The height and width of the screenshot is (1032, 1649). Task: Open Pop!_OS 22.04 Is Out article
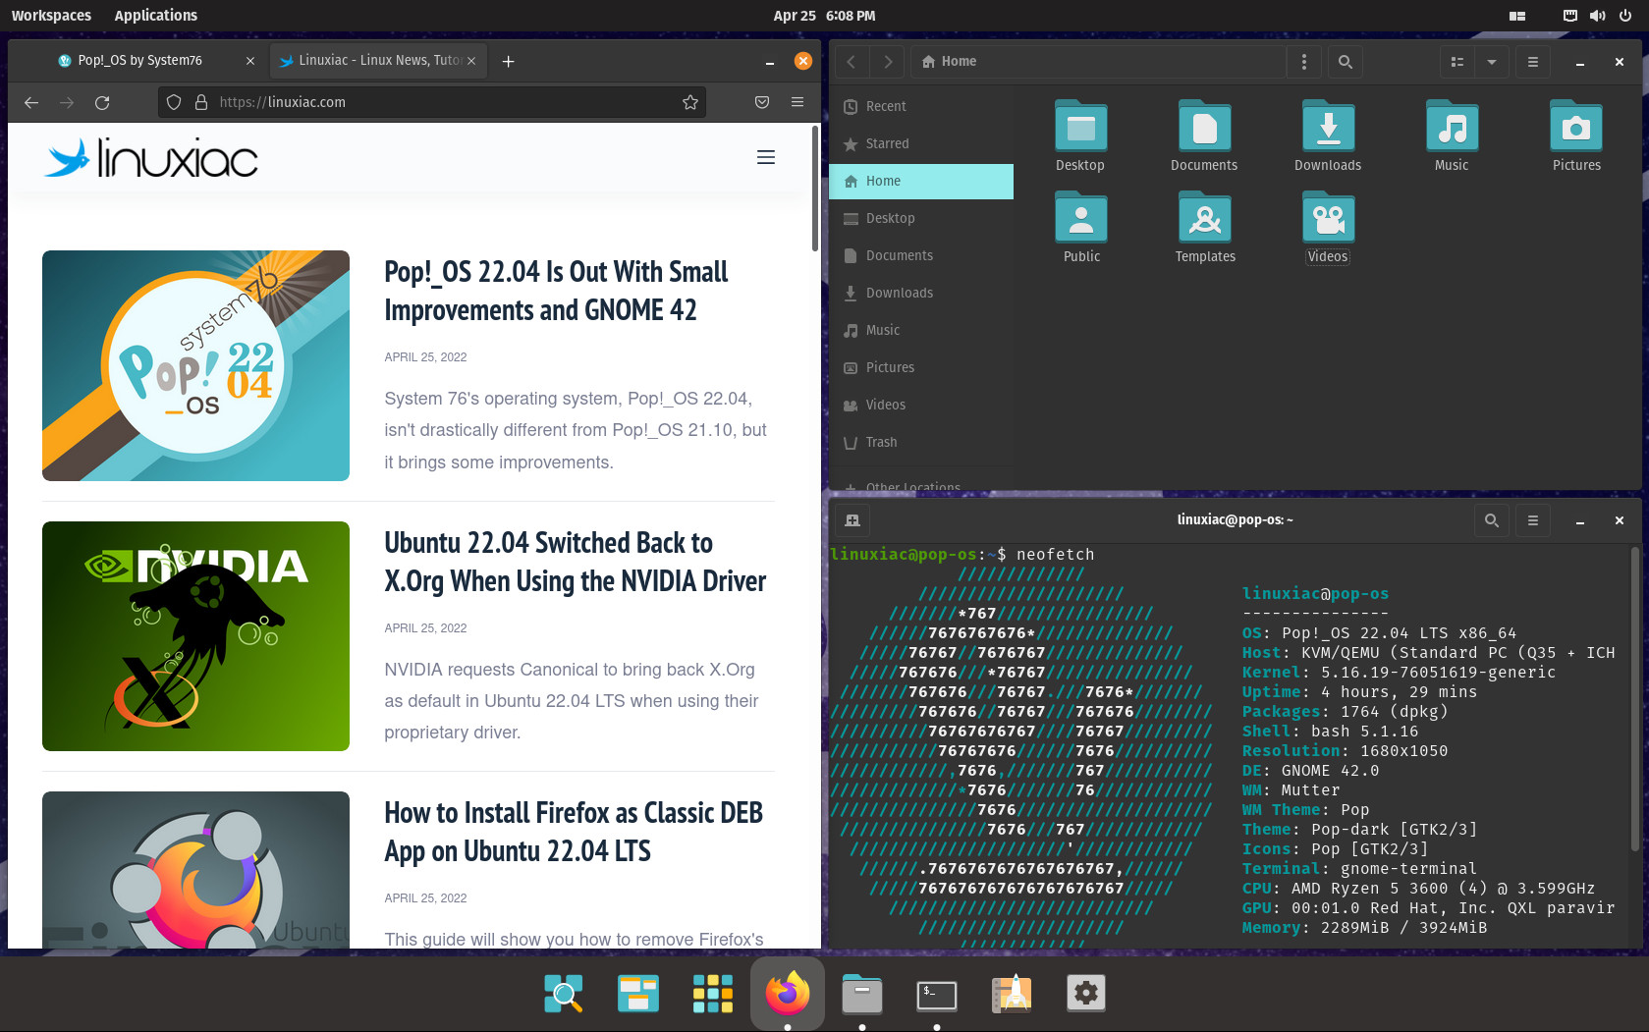tap(556, 291)
